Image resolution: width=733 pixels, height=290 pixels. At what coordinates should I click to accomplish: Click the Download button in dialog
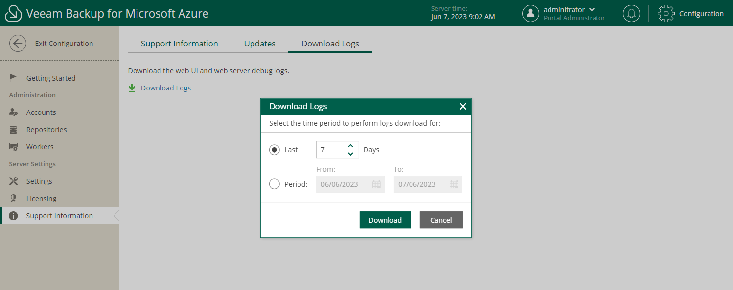point(385,220)
